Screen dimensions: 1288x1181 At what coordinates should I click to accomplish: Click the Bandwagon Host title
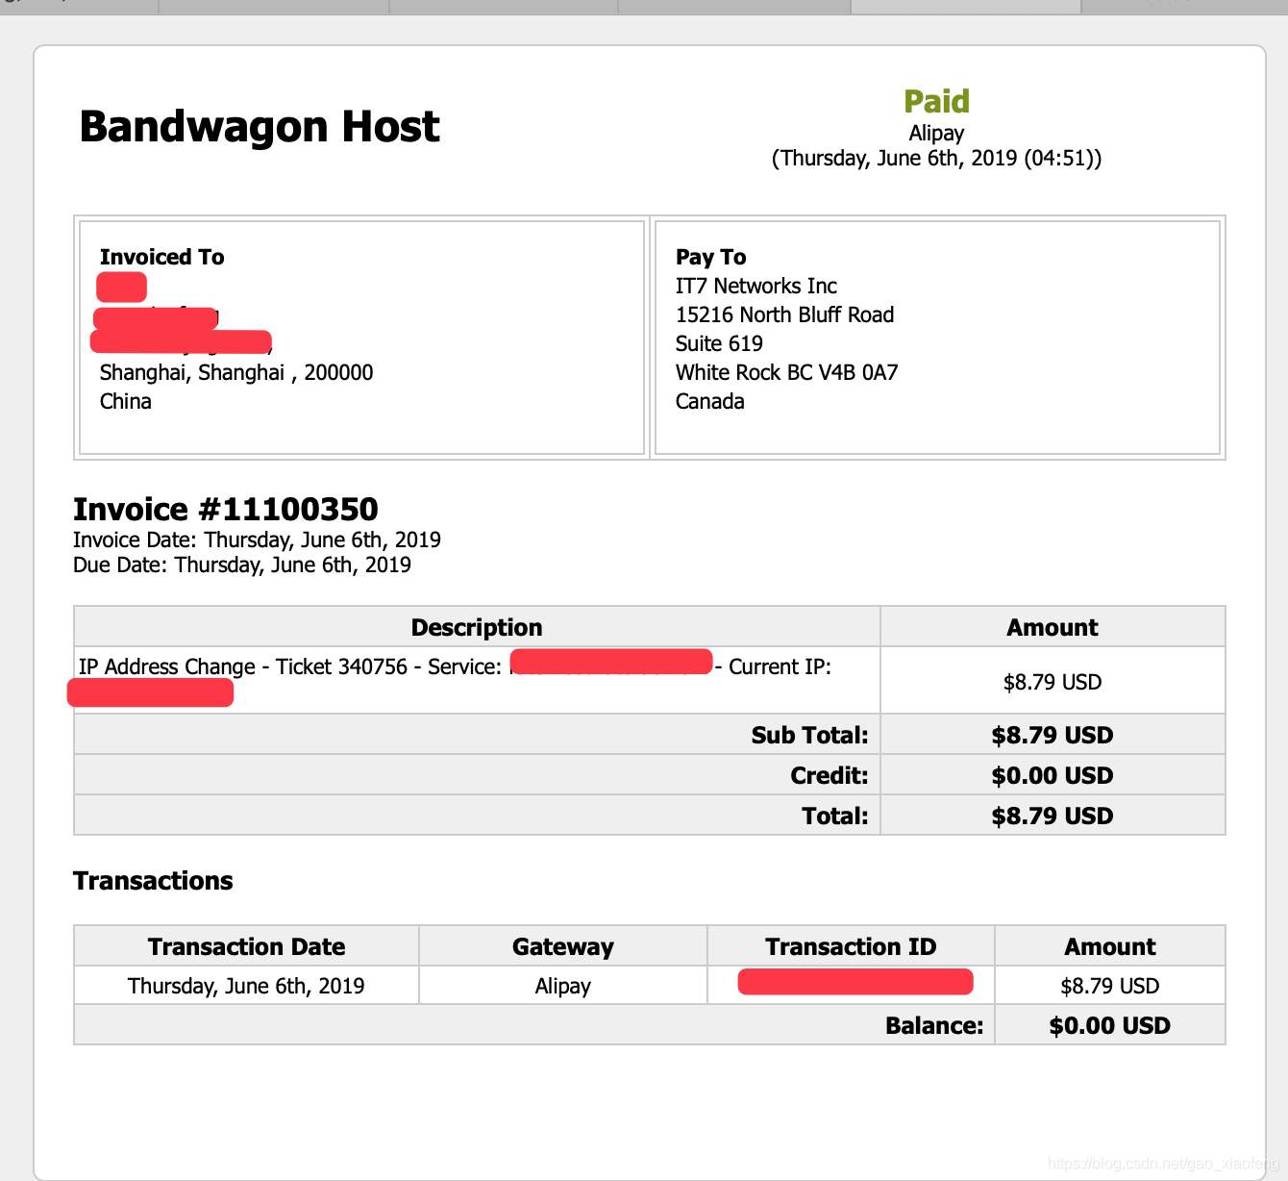260,127
